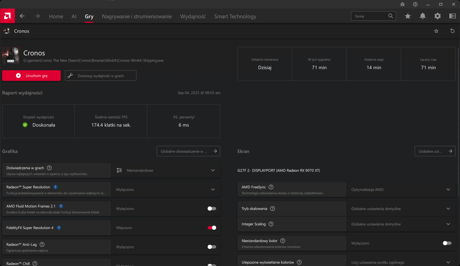Click the AMD logo home icon

coord(7,16)
